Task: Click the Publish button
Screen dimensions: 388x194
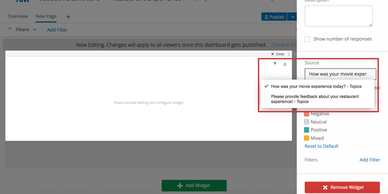Action: [274, 17]
